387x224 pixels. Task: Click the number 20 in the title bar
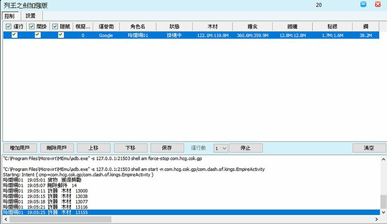coord(318,5)
